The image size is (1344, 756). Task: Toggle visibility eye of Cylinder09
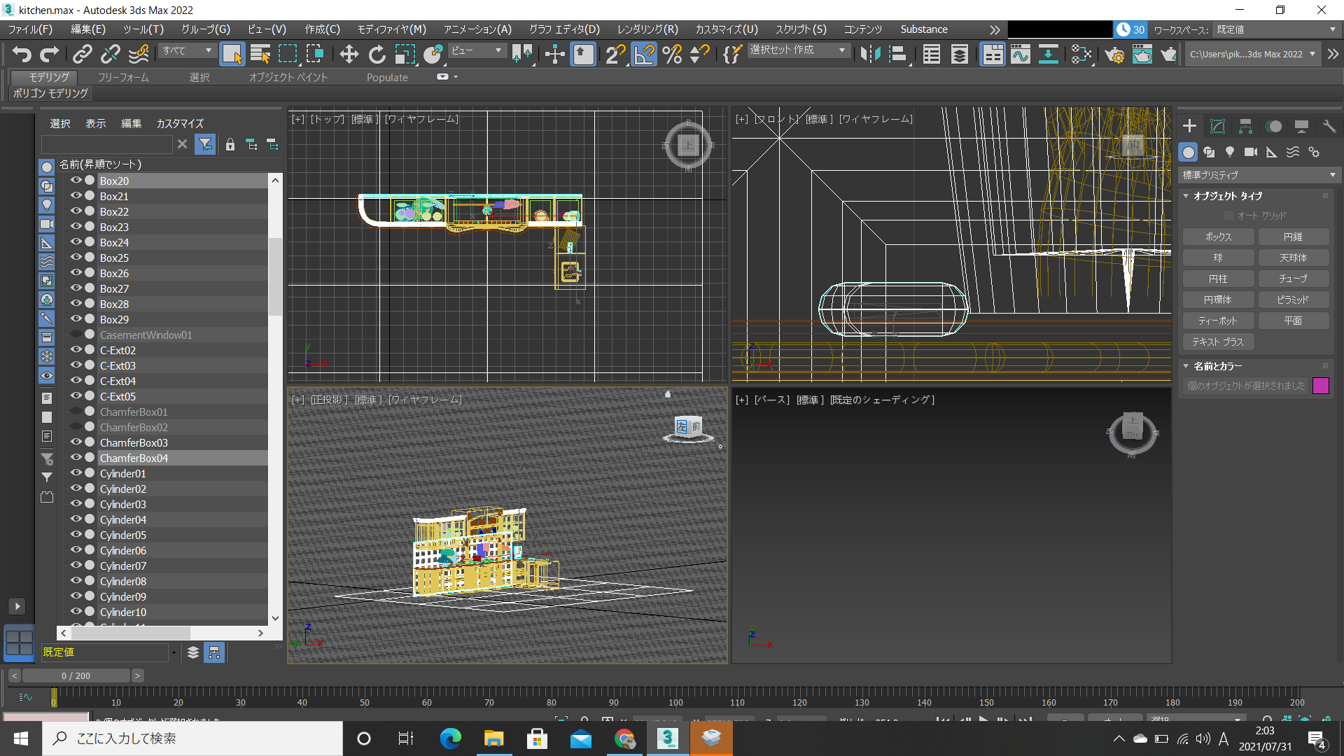(76, 596)
